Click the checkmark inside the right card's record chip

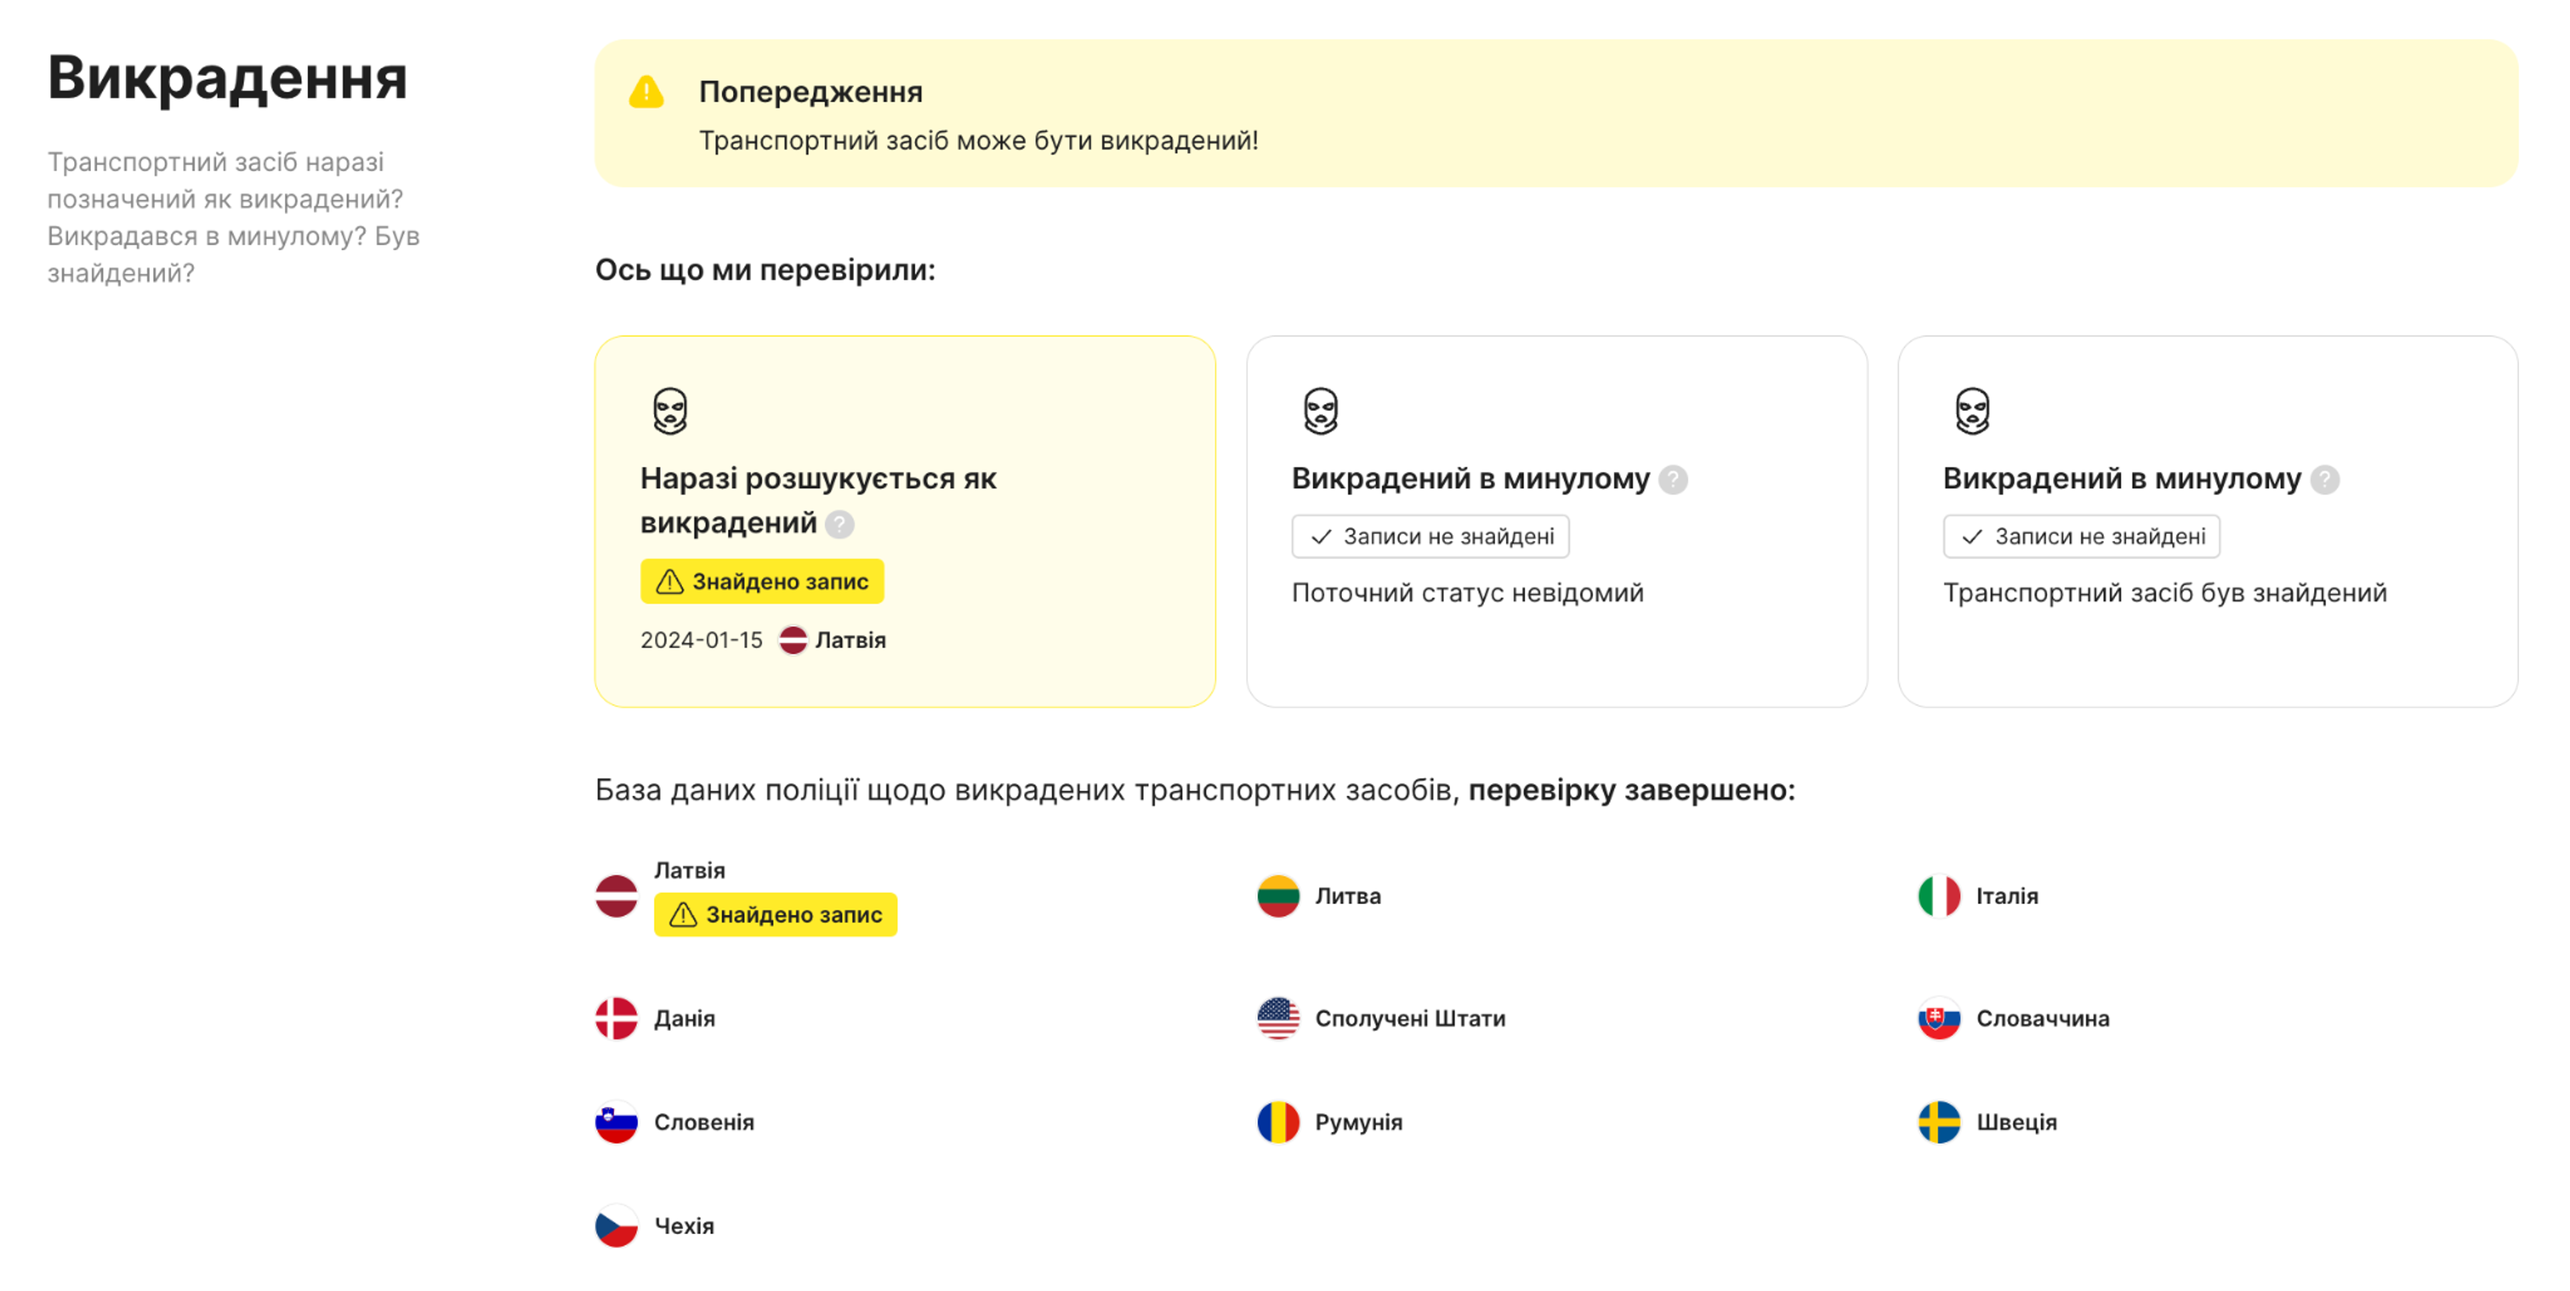[x=1972, y=536]
